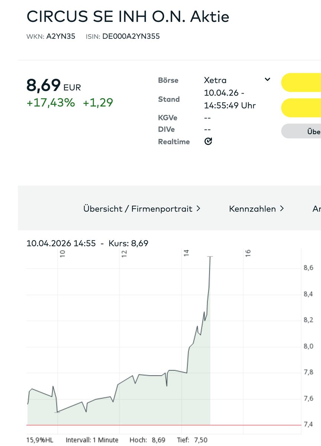The width and height of the screenshot is (321, 446).
Task: Click the grey 'Übe' button
Action: pyautogui.click(x=301, y=131)
